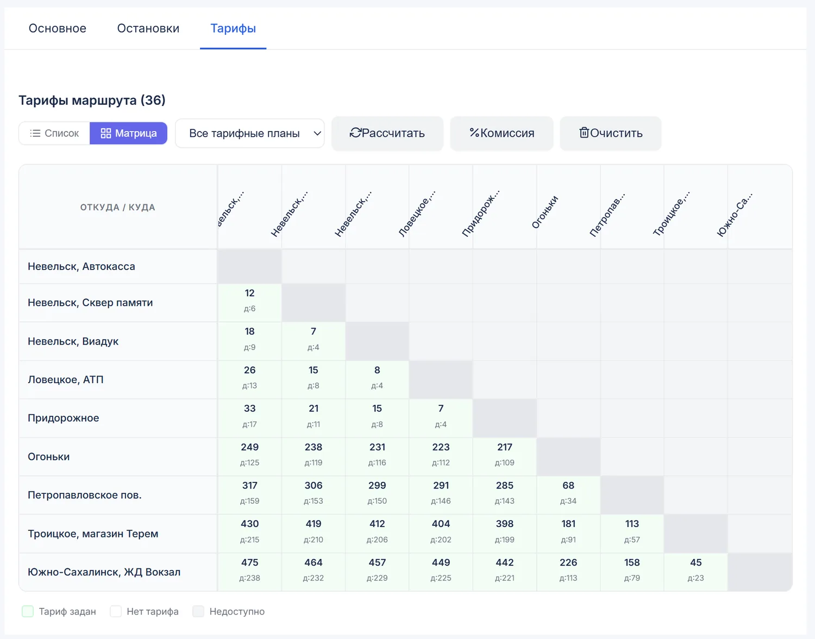Switch view to Матрица mode
Screen dimensions: 815x639
(128, 133)
